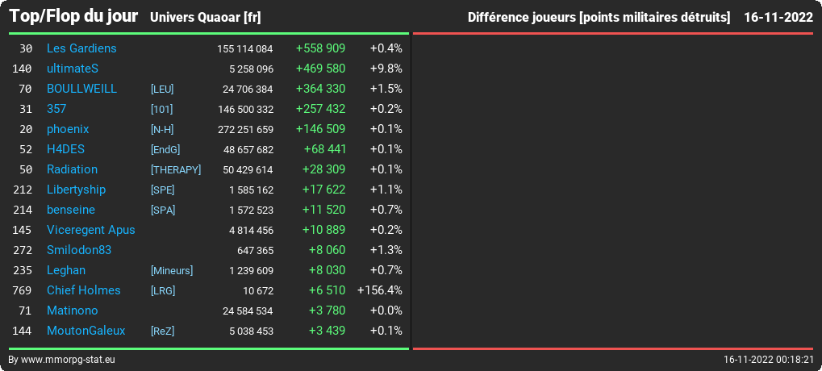
Task: Click MoutonGaleux player name
Action: click(86, 331)
